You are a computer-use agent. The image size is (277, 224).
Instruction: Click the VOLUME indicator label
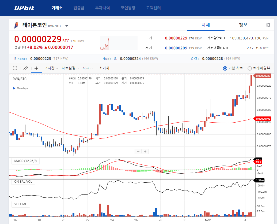[x=21, y=204]
